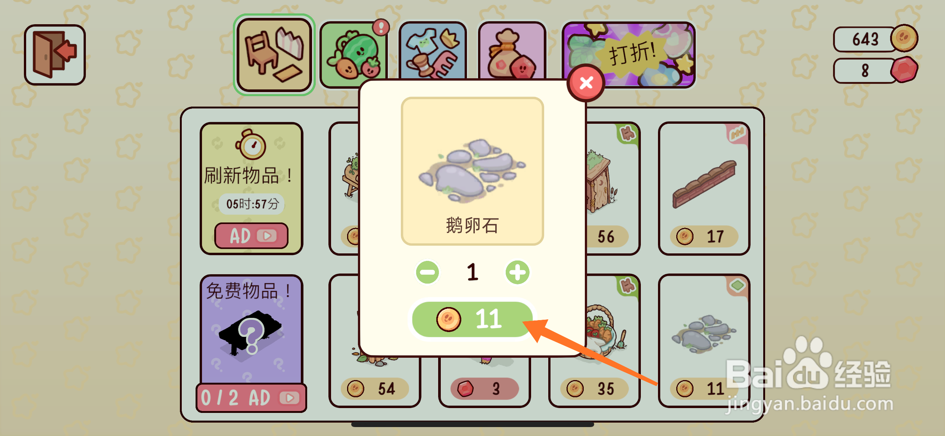Watch AD to refresh shop items
Viewport: 945px width, 436px height.
[x=252, y=236]
